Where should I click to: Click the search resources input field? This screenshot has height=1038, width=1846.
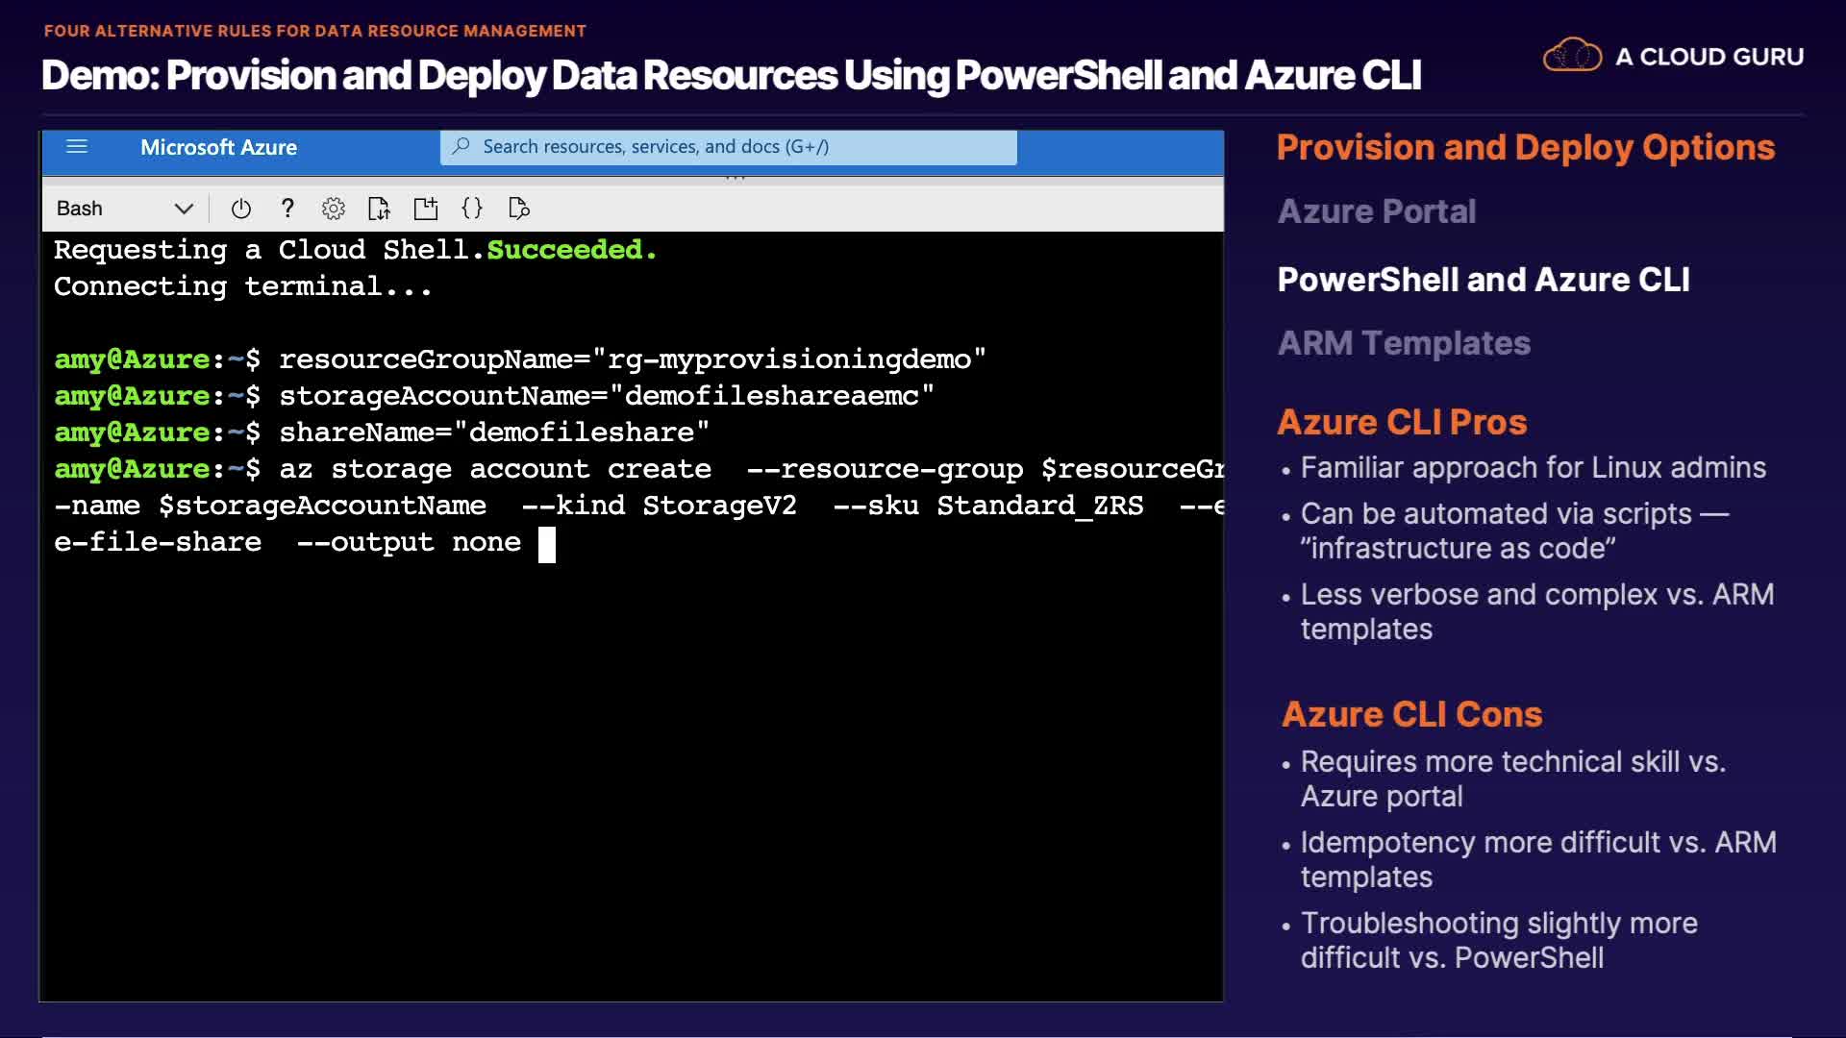point(731,147)
